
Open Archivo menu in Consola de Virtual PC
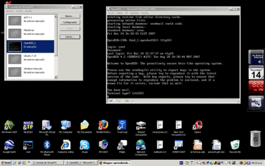coord(10,11)
